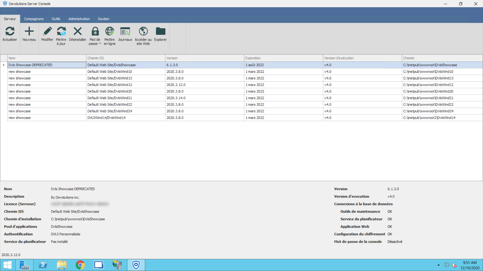Show hidden system tray icons arrow
Image resolution: width=483 pixels, height=271 pixels.
point(438,265)
